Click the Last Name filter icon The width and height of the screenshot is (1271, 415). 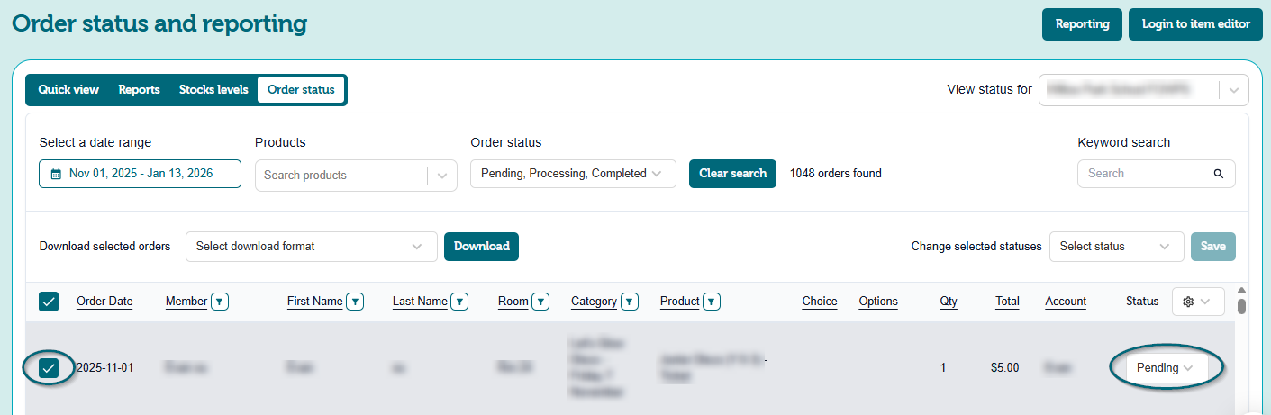click(459, 302)
